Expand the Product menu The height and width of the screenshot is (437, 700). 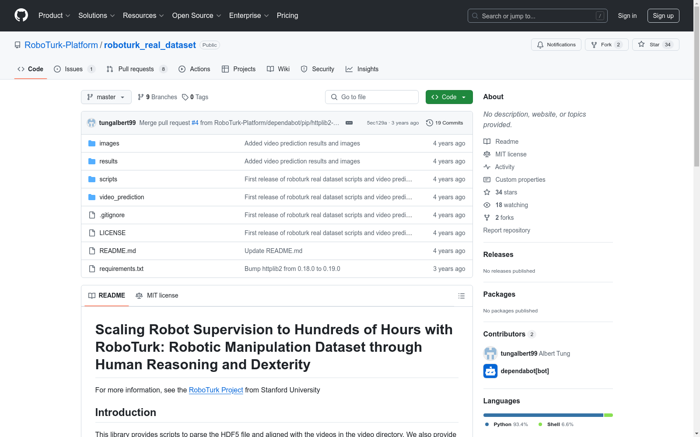coord(54,16)
